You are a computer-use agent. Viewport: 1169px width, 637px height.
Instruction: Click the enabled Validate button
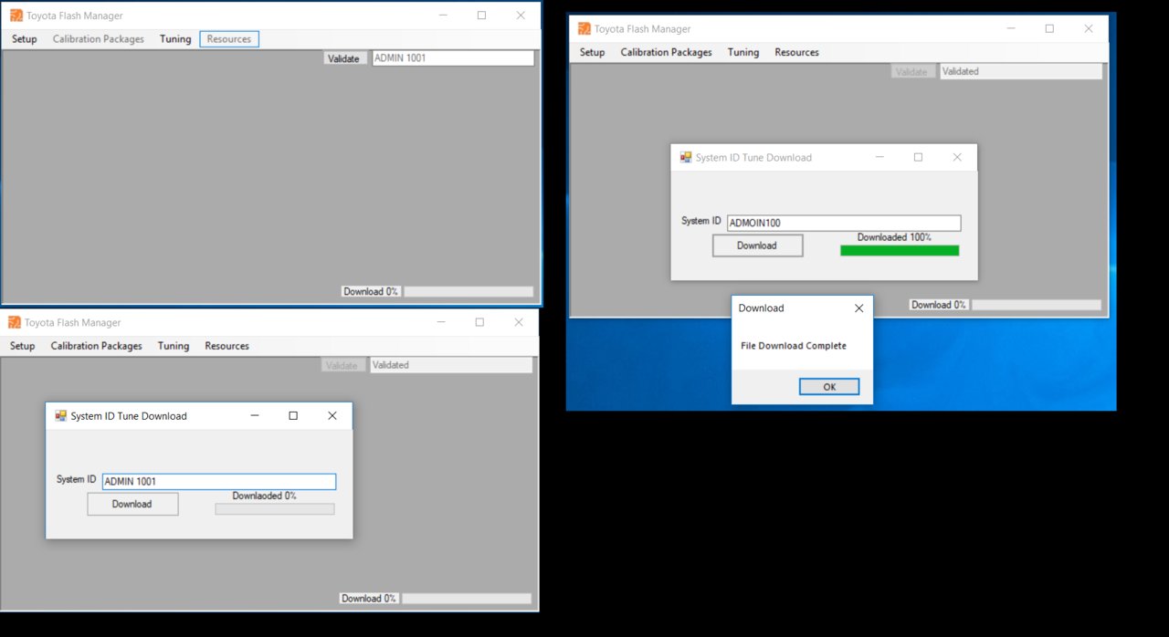[x=344, y=58]
